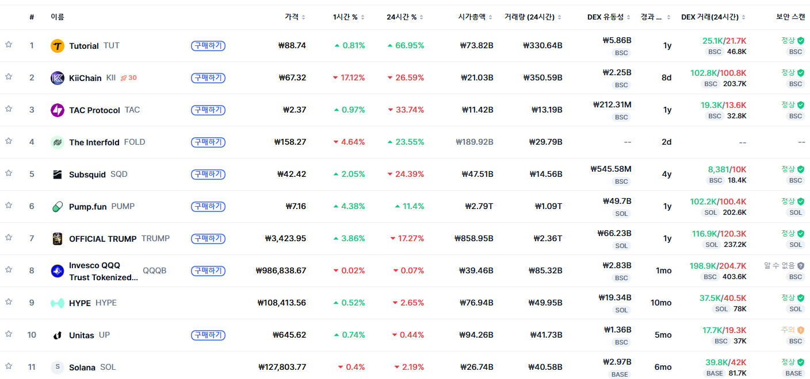Click Tutorial's green security check icon
810x379 pixels.
(x=800, y=41)
